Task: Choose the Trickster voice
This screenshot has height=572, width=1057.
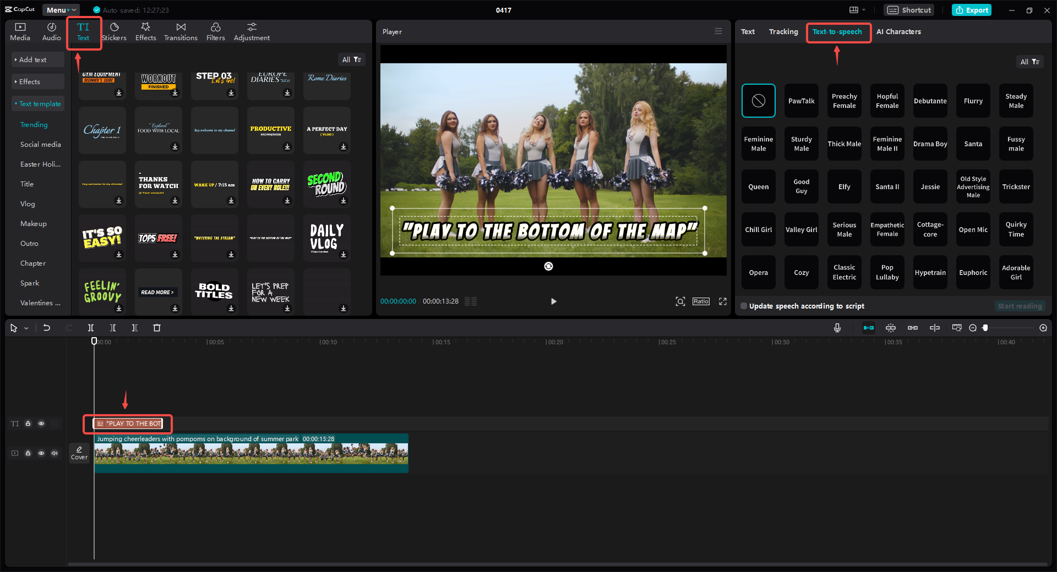Action: pyautogui.click(x=1016, y=186)
